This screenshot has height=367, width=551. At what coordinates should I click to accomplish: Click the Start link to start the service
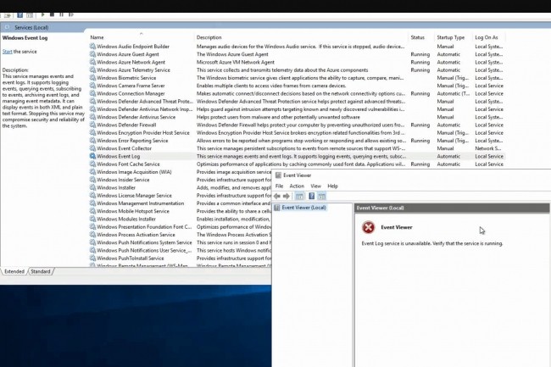(7, 51)
